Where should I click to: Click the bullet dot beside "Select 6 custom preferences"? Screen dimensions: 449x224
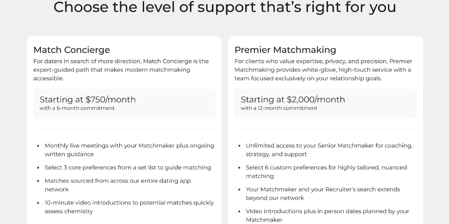click(x=239, y=168)
